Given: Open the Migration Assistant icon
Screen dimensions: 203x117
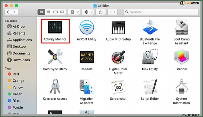Looking at the screenshot, I should (87, 87).
